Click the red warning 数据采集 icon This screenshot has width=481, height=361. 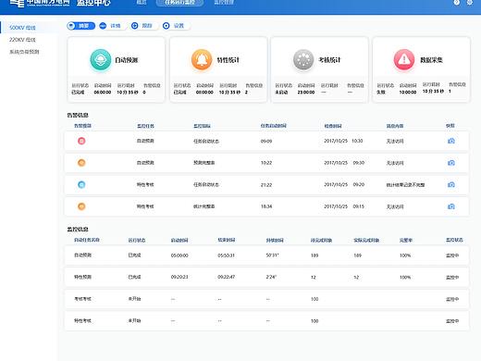404,59
